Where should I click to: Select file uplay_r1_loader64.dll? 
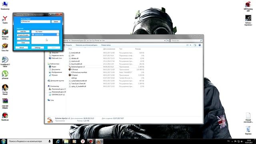point(78,86)
